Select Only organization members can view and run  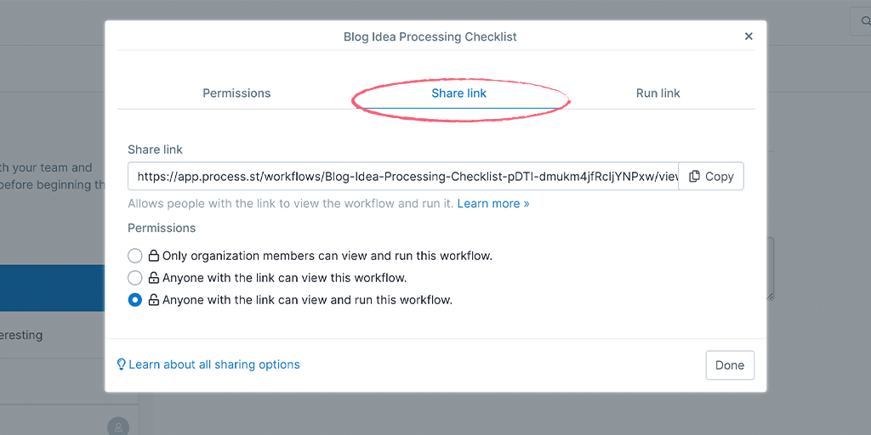[135, 256]
